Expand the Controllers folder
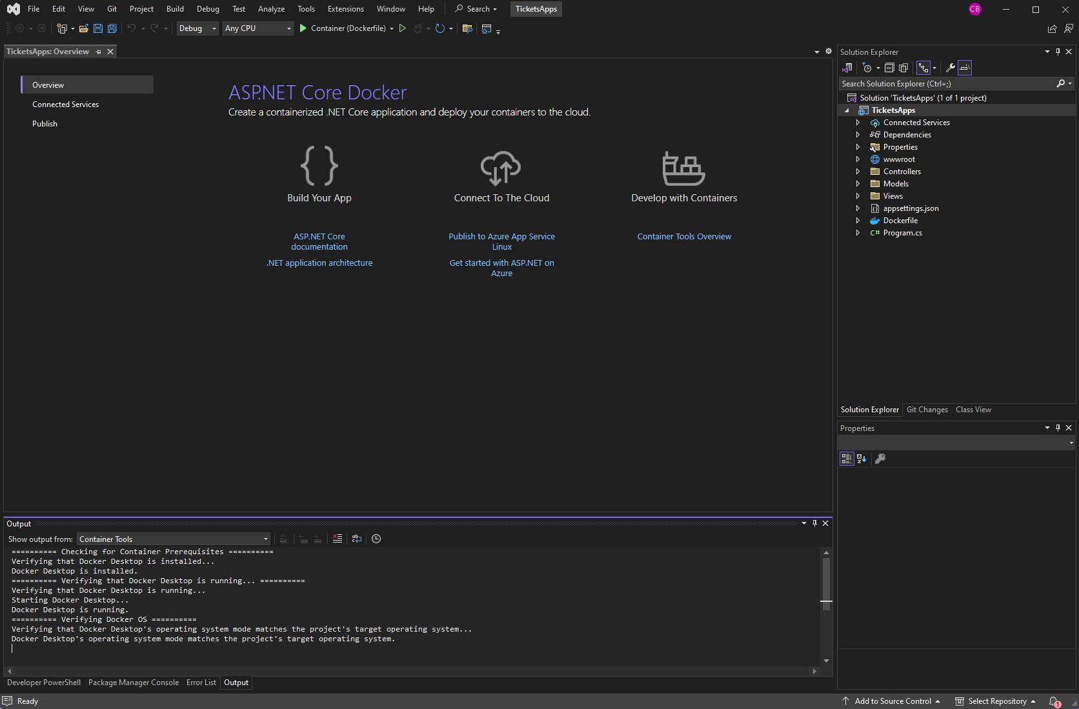This screenshot has height=709, width=1079. pos(858,172)
